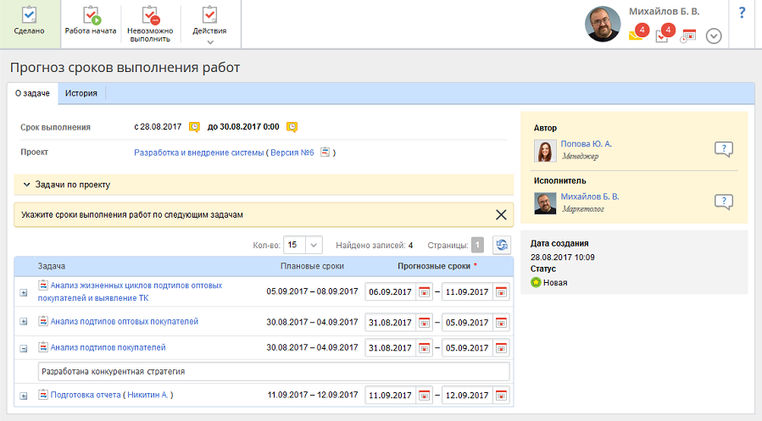762x421 pixels.
Task: Open chat with author Попова Ю. А.
Action: click(x=722, y=150)
